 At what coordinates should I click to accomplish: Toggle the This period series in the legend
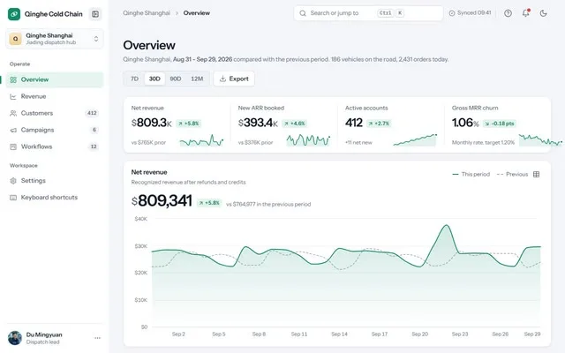[x=471, y=175]
